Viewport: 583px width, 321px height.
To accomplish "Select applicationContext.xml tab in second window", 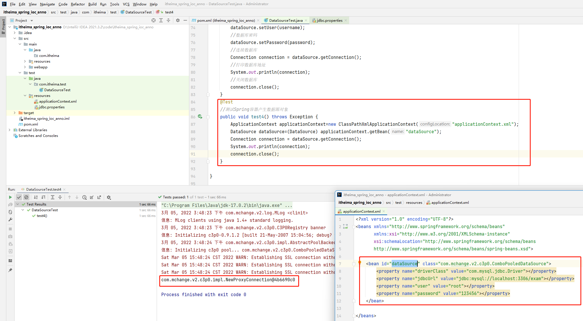I will pos(361,212).
